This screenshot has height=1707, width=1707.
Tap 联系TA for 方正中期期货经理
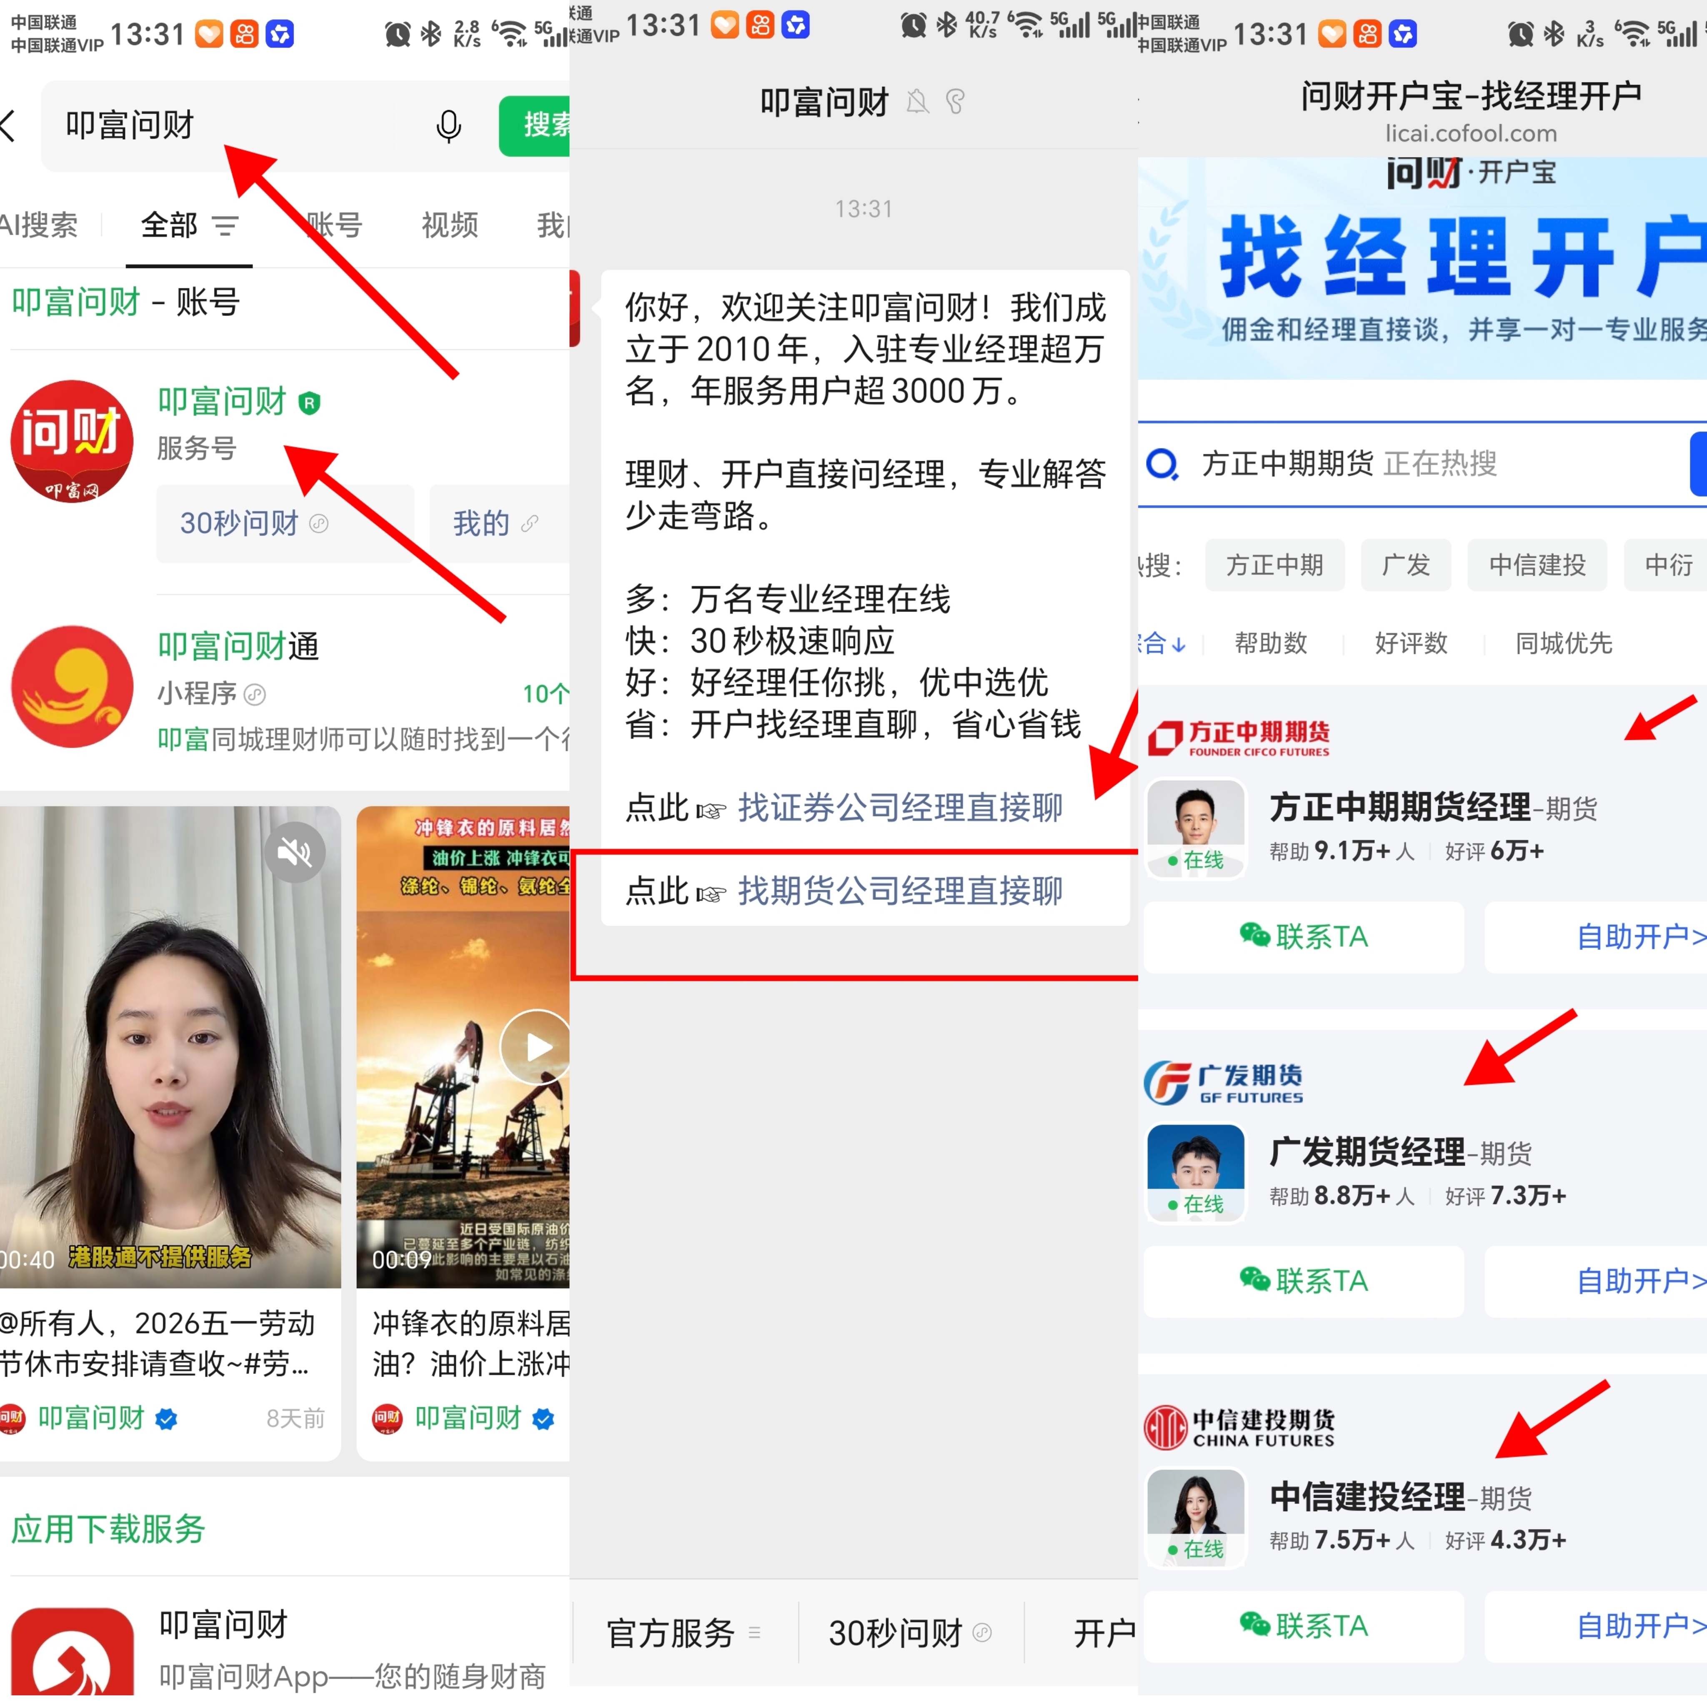click(x=1303, y=936)
